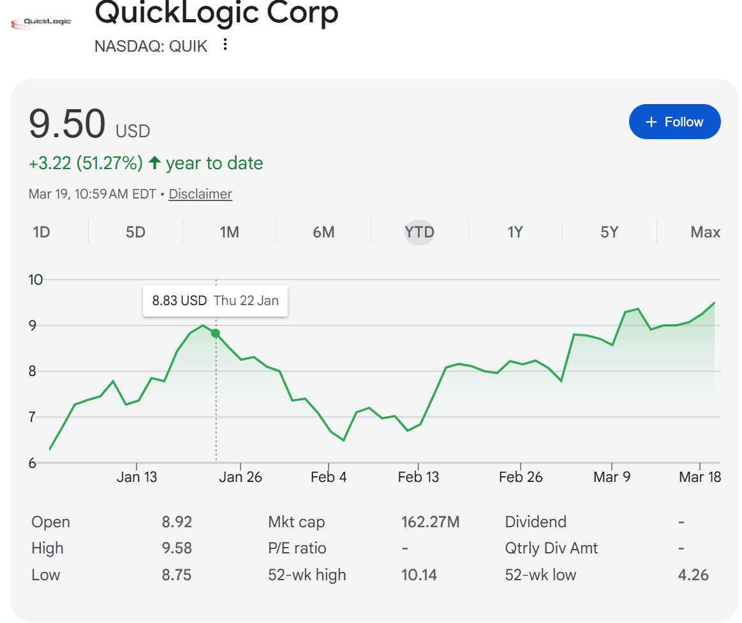Click the Low value 8.75
This screenshot has height=623, width=742.
point(177,574)
